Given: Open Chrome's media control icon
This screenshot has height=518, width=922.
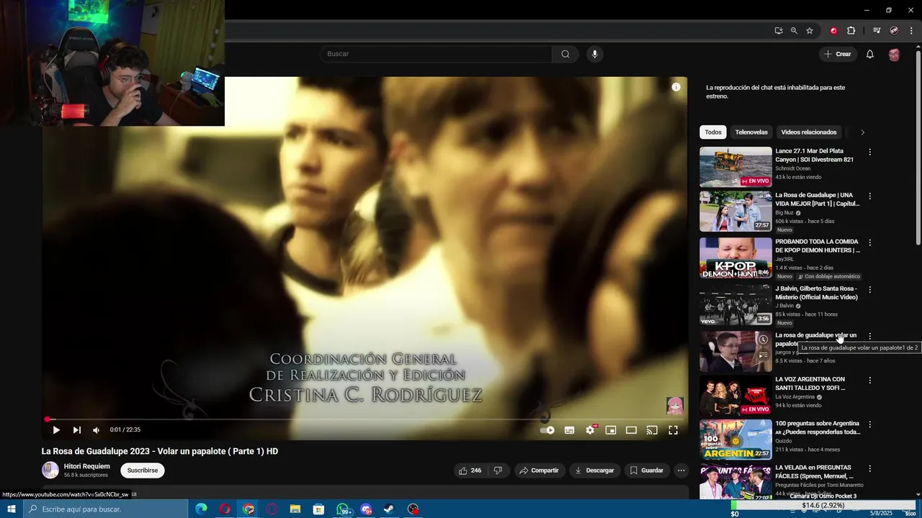Looking at the screenshot, I should point(877,31).
